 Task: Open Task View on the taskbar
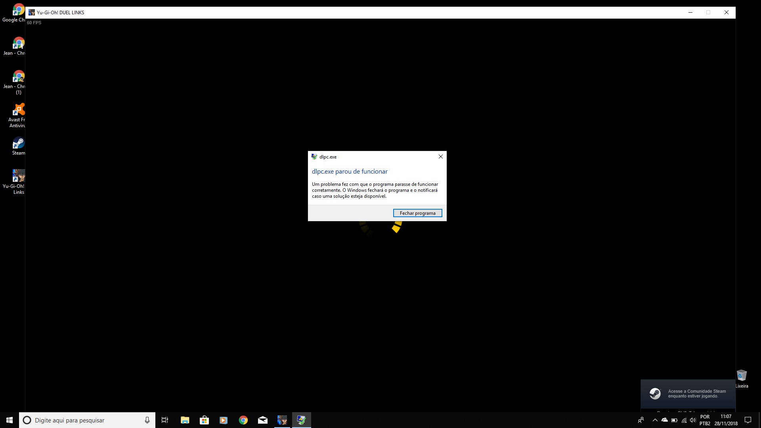pos(165,420)
